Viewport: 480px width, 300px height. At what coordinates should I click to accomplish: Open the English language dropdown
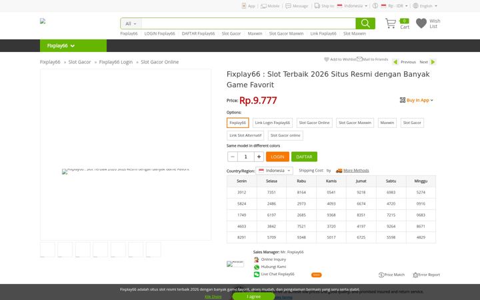pyautogui.click(x=428, y=6)
